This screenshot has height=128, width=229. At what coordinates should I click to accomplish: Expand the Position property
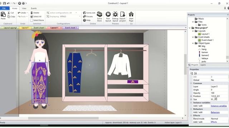tap(191, 96)
